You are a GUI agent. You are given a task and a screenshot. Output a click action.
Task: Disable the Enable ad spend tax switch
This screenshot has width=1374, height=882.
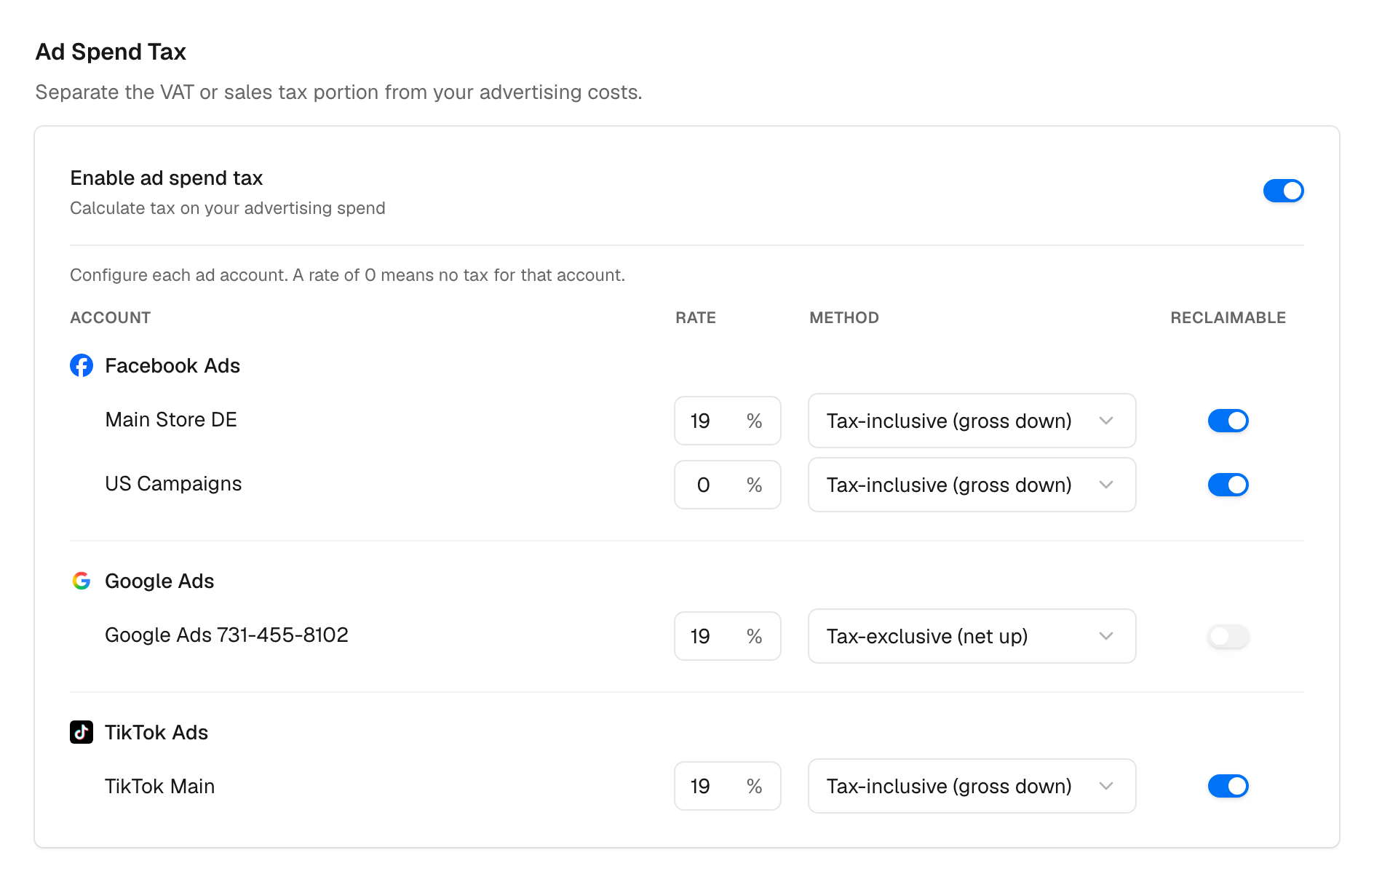1283,191
